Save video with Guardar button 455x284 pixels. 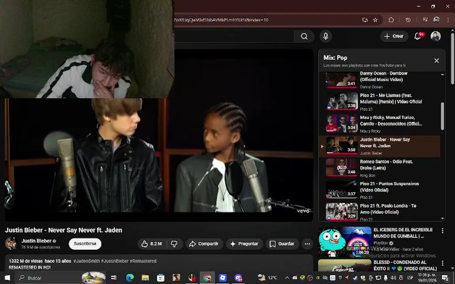coord(282,244)
